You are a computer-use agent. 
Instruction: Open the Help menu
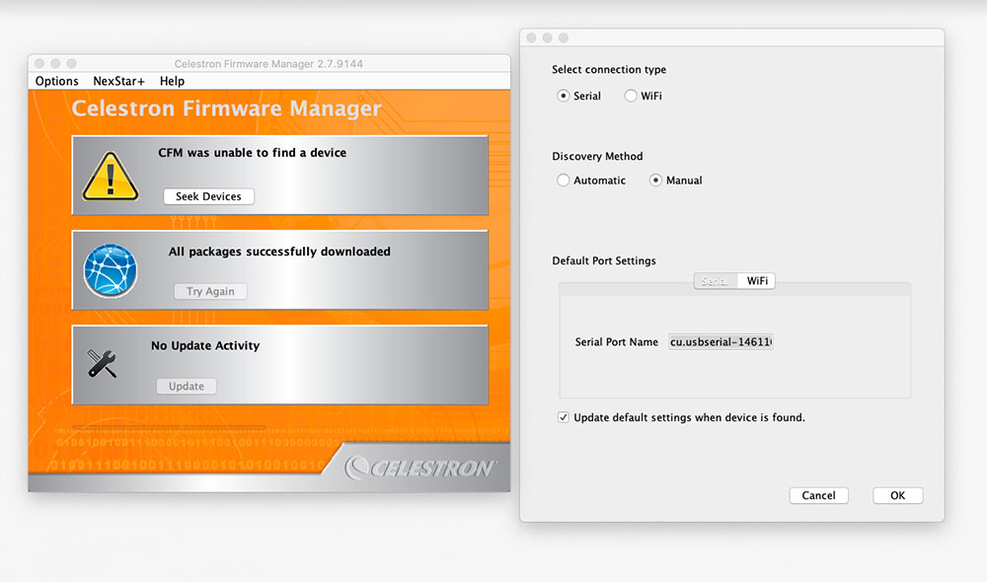[x=172, y=81]
